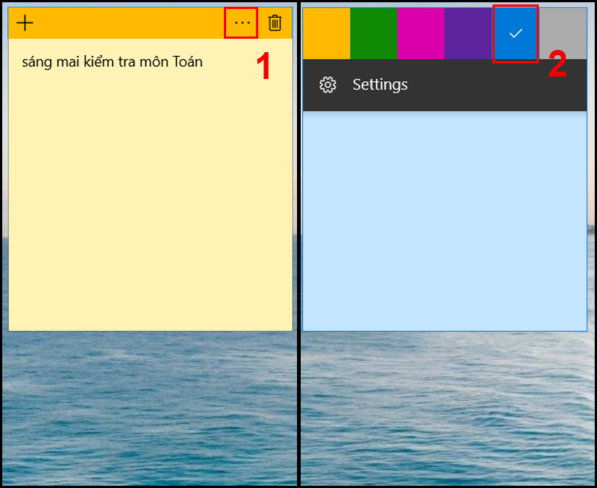Choose the green color swatch
Screen dimensions: 597x488
coord(374,34)
